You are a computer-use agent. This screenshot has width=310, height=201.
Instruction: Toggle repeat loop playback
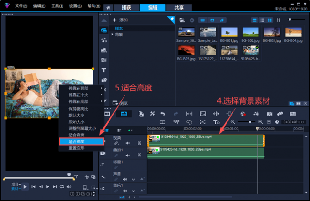pos(62,186)
